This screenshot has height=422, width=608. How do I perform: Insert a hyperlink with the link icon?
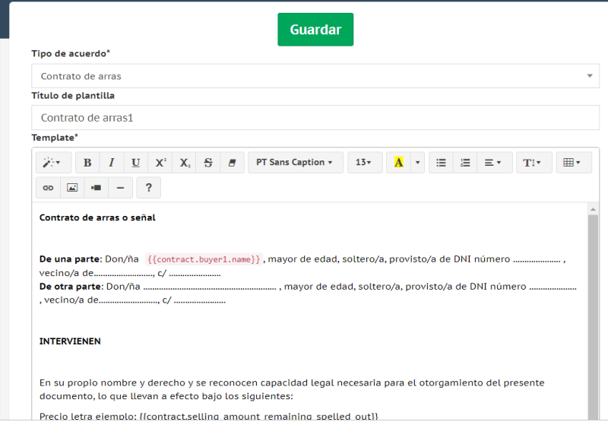(x=48, y=188)
